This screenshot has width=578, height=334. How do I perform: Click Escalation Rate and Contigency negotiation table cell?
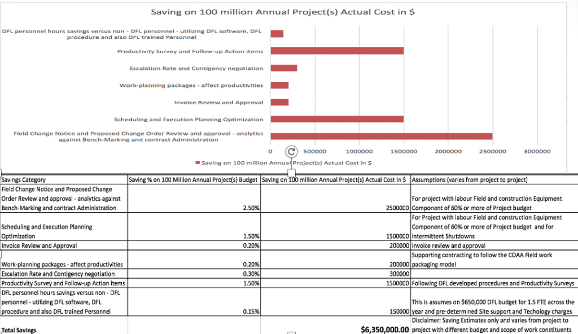64,274
